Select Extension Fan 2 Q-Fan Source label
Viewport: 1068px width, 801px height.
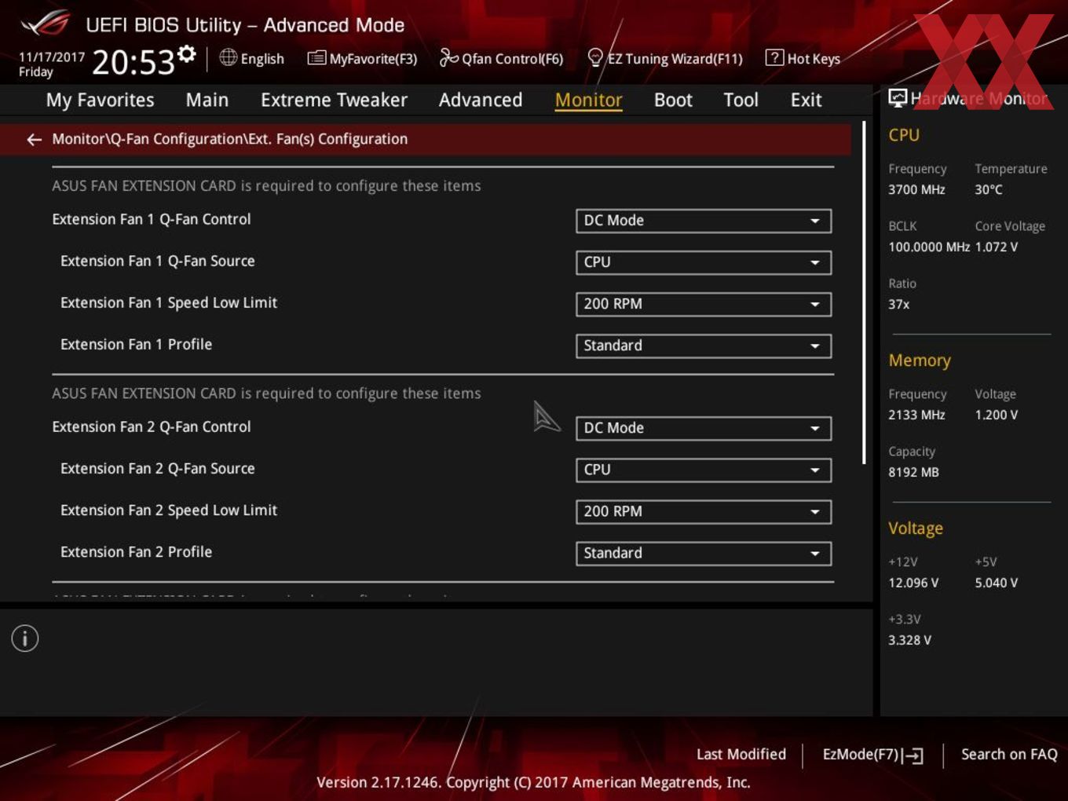click(158, 468)
